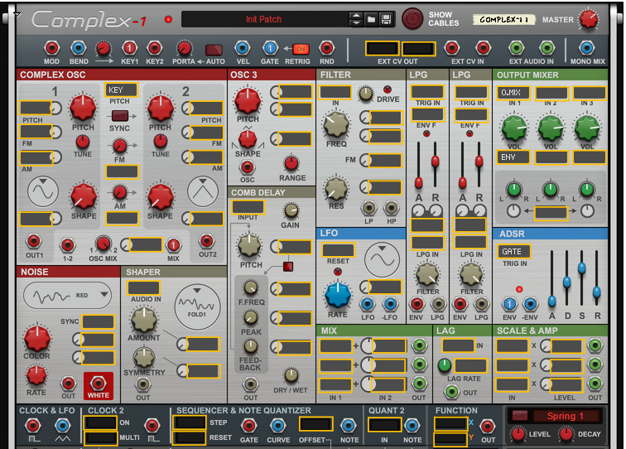Toggle the SHOW CABLES button
Image resolution: width=626 pixels, height=449 pixels.
(x=412, y=19)
